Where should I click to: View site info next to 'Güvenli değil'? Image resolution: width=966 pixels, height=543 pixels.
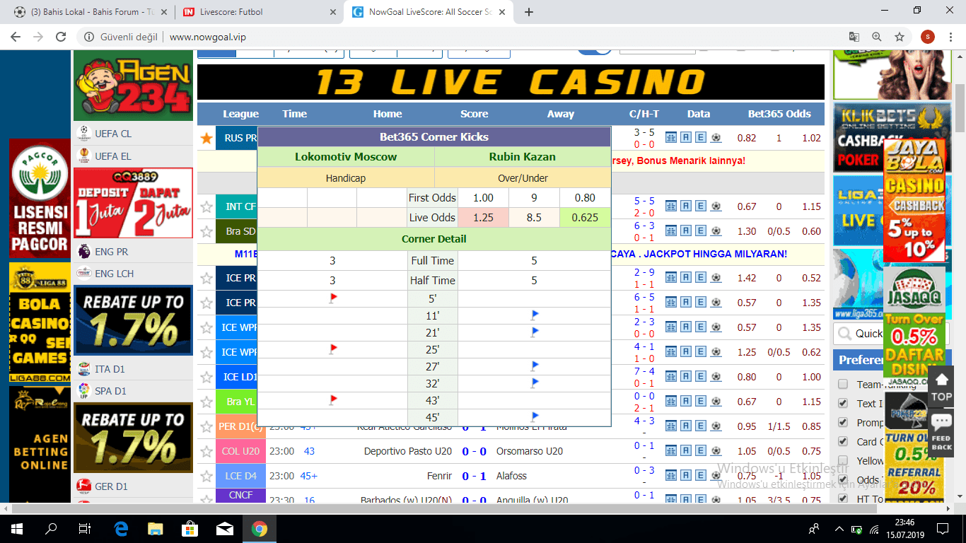tap(89, 37)
